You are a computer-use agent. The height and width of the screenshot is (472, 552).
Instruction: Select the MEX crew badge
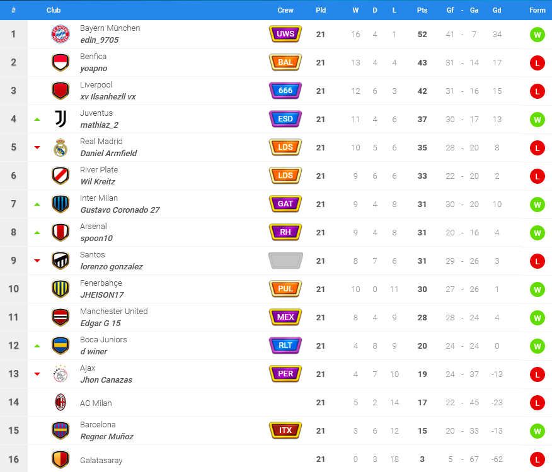[285, 317]
